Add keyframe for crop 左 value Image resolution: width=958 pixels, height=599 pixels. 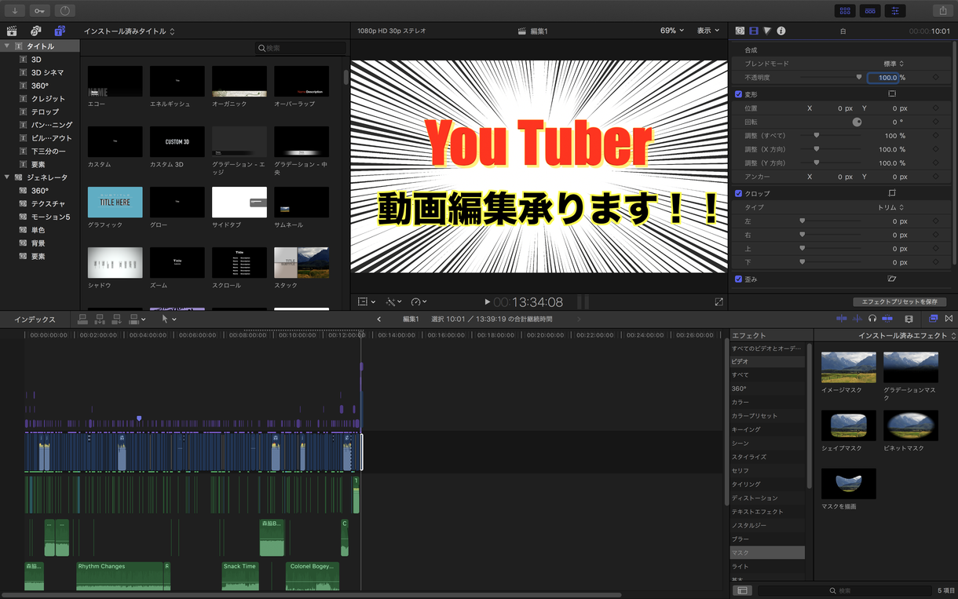point(935,221)
